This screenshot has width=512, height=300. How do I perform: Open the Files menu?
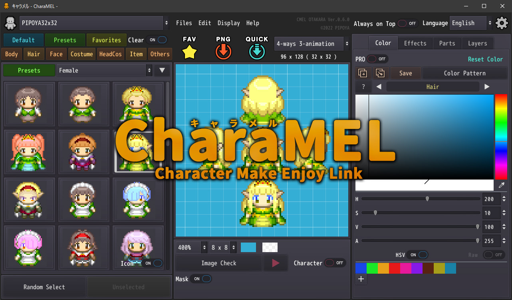[x=184, y=23]
